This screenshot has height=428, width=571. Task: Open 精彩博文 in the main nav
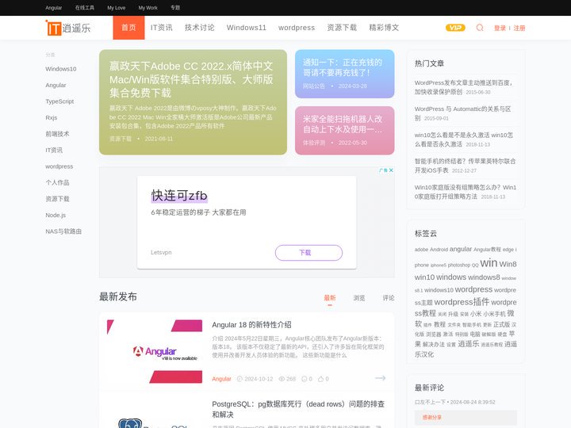384,28
